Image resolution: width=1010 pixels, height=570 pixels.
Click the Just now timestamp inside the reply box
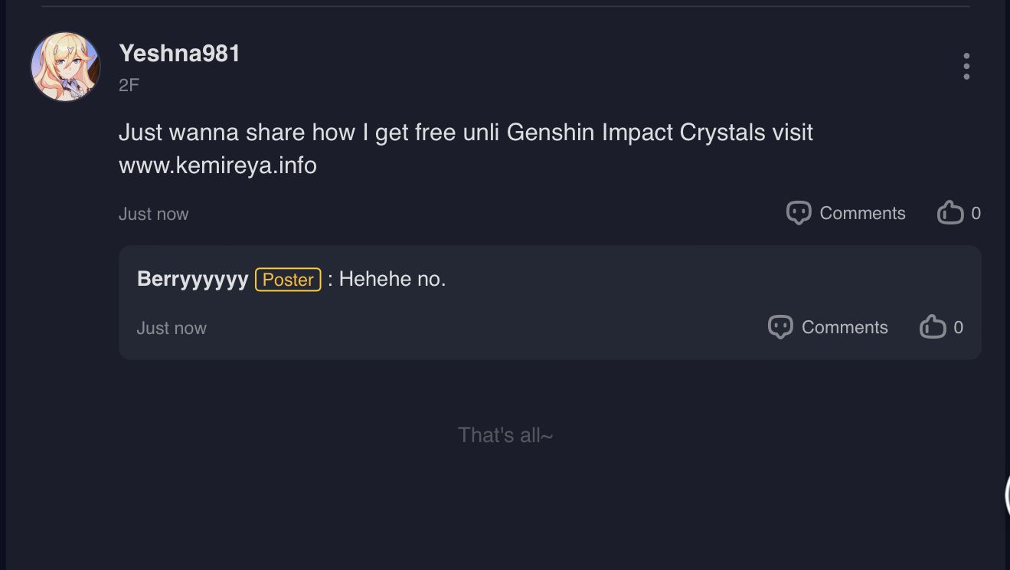point(171,328)
